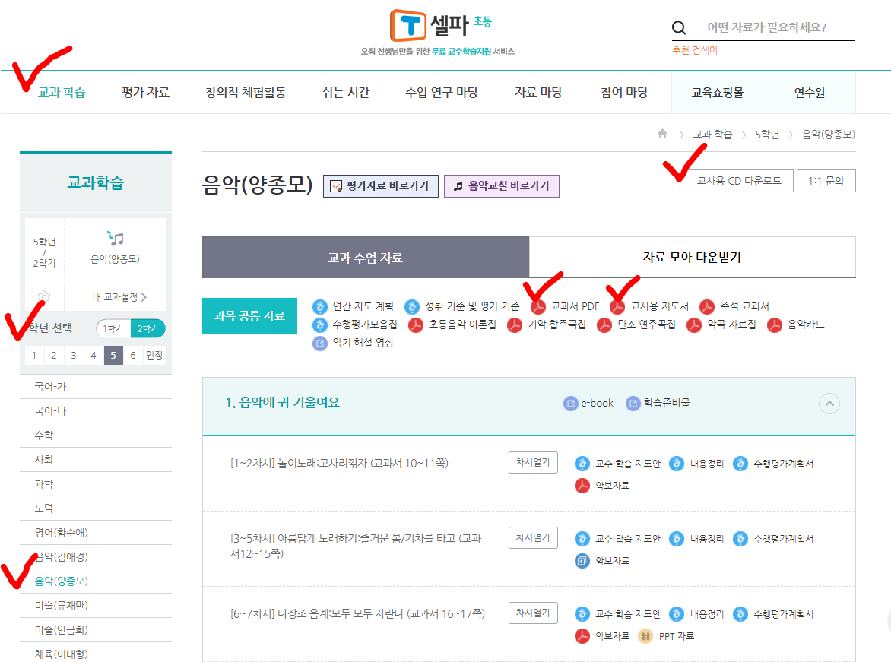
Task: Select 인정 option in 학년 선택
Action: coord(154,355)
